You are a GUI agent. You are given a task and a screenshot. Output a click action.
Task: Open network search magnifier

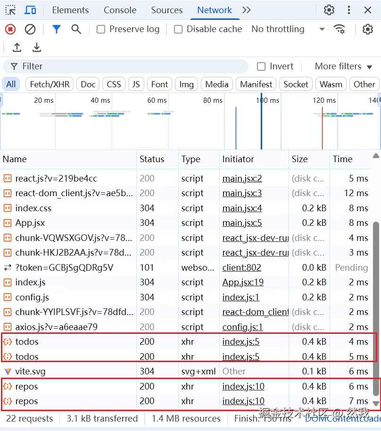[x=76, y=29]
